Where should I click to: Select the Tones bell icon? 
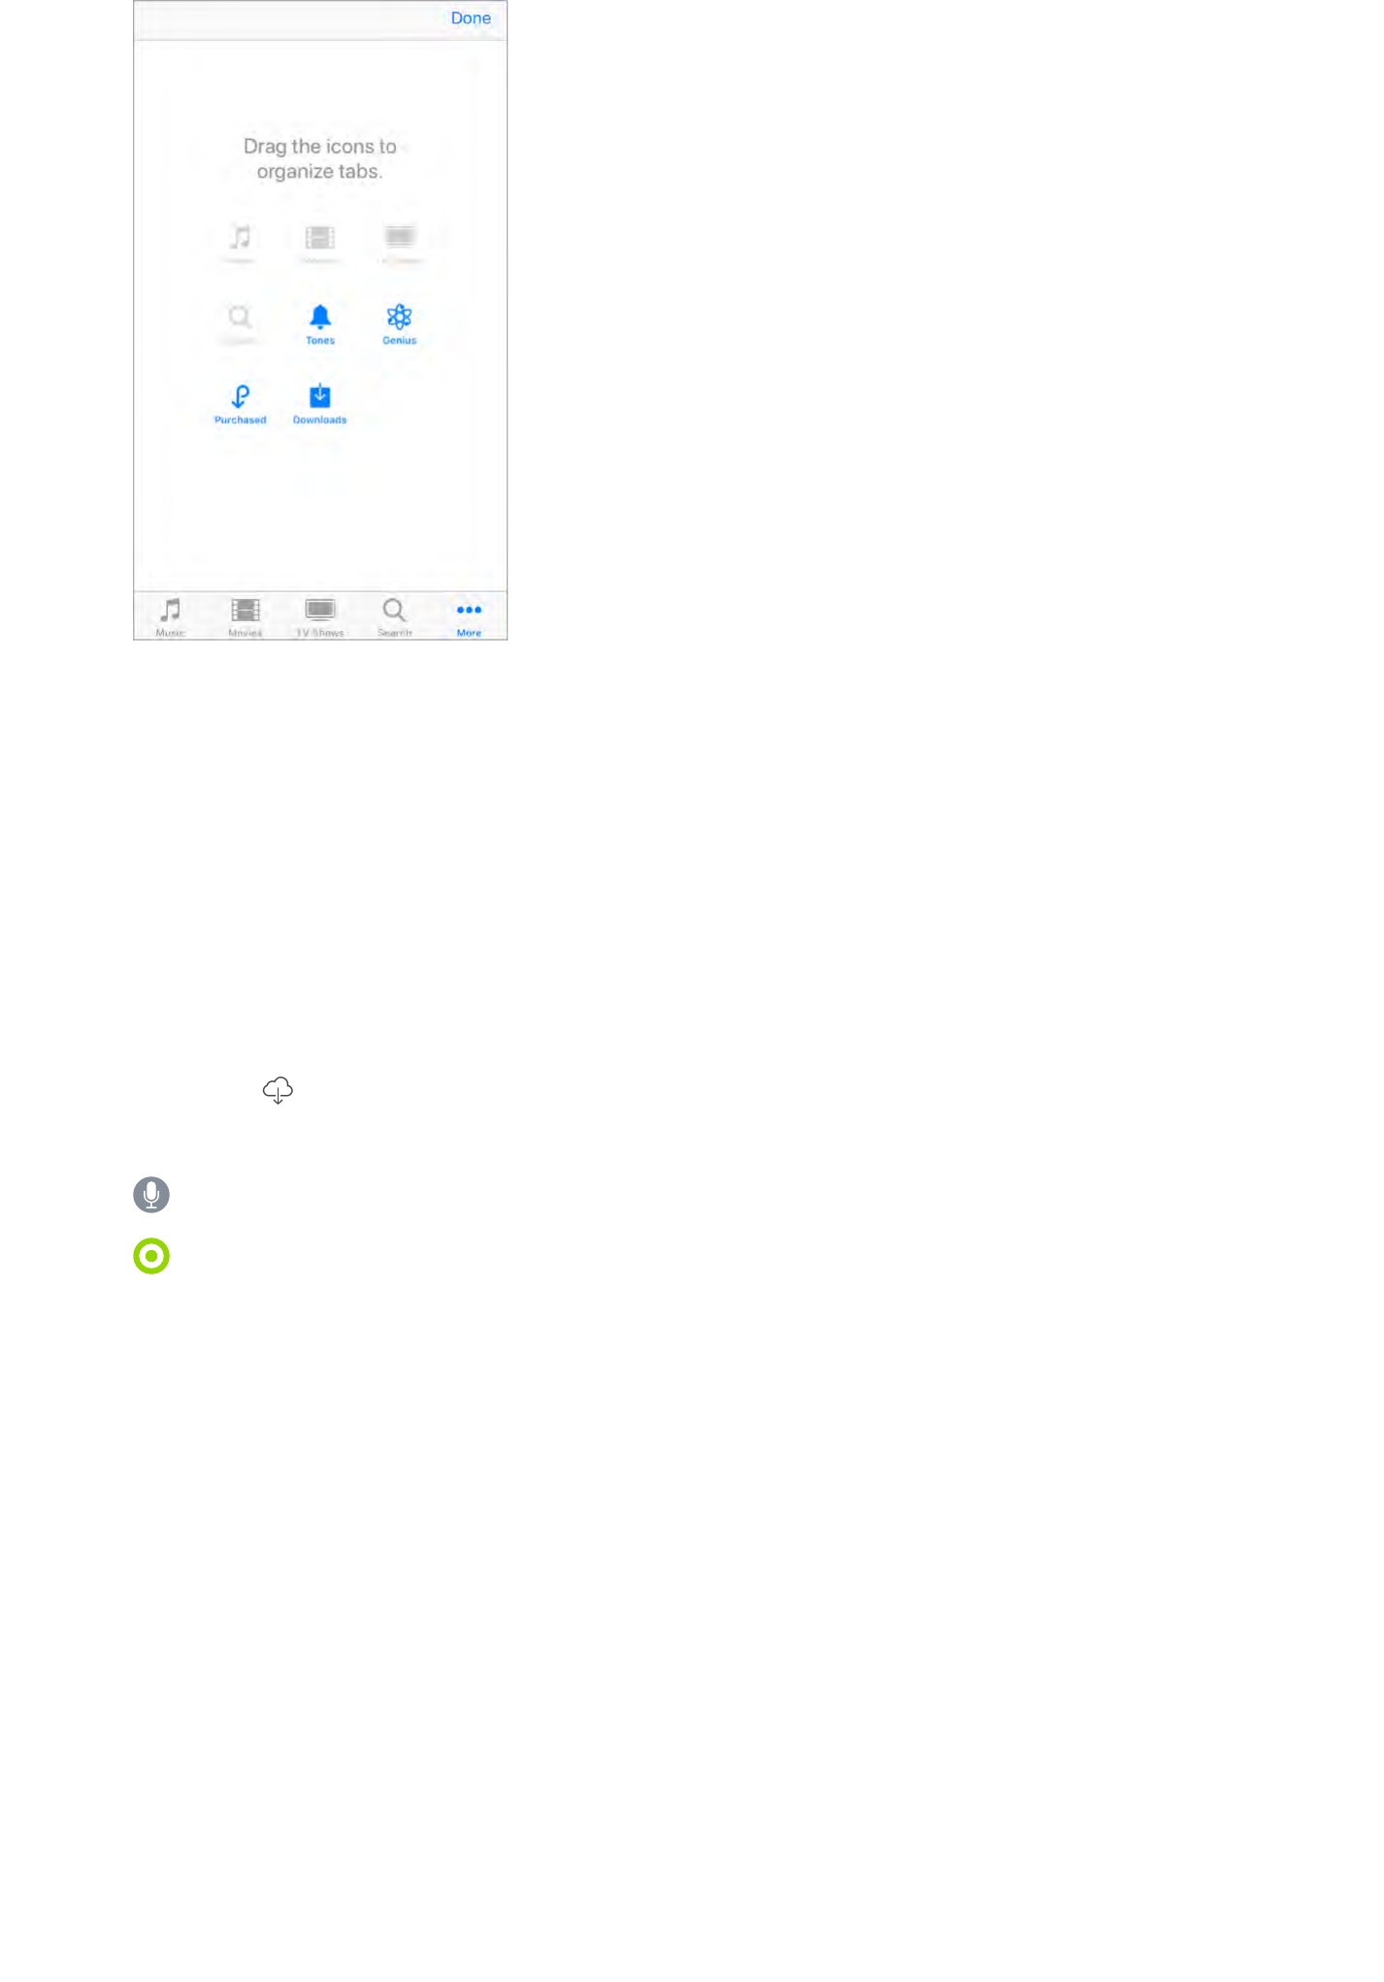[x=320, y=316]
